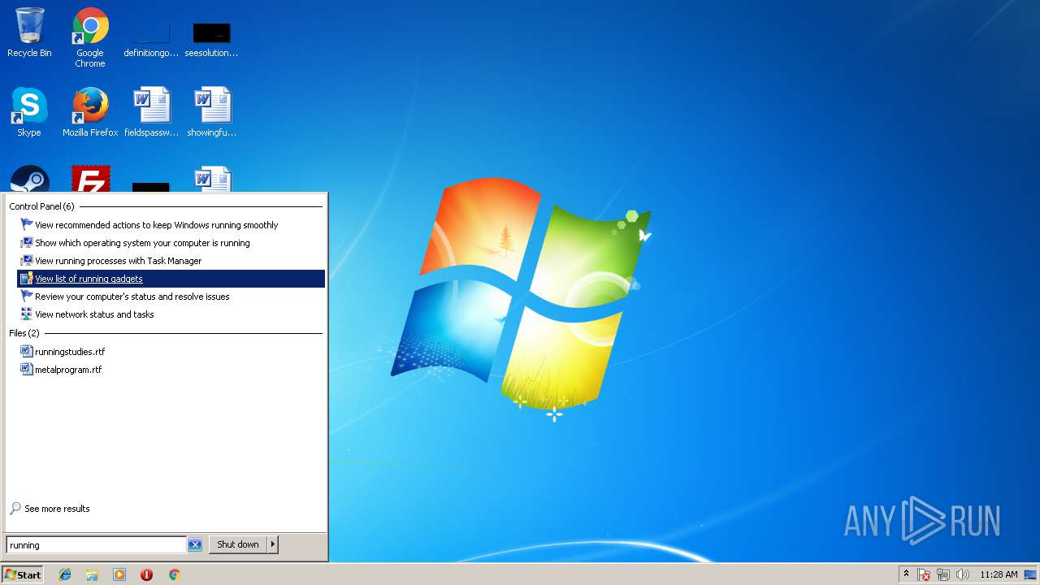Open Review your computer's status and resolve issues
Image resolution: width=1040 pixels, height=585 pixels.
pyautogui.click(x=171, y=297)
